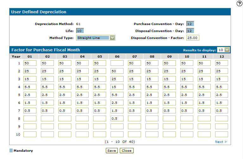Click year 8 month 06 field with 0.5
The height and width of the screenshot is (159, 243).
(x=117, y=118)
